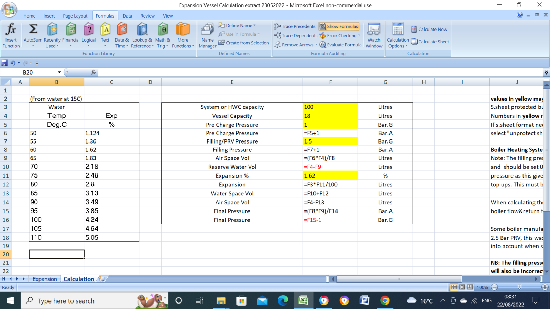The width and height of the screenshot is (550, 309).
Task: Switch to the Data ribbon tab
Action: coord(127,16)
